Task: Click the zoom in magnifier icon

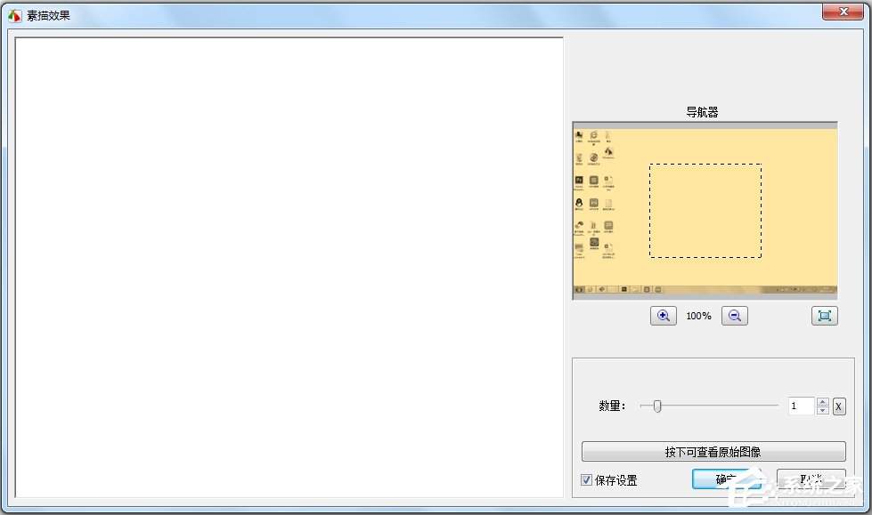Action: [x=663, y=316]
